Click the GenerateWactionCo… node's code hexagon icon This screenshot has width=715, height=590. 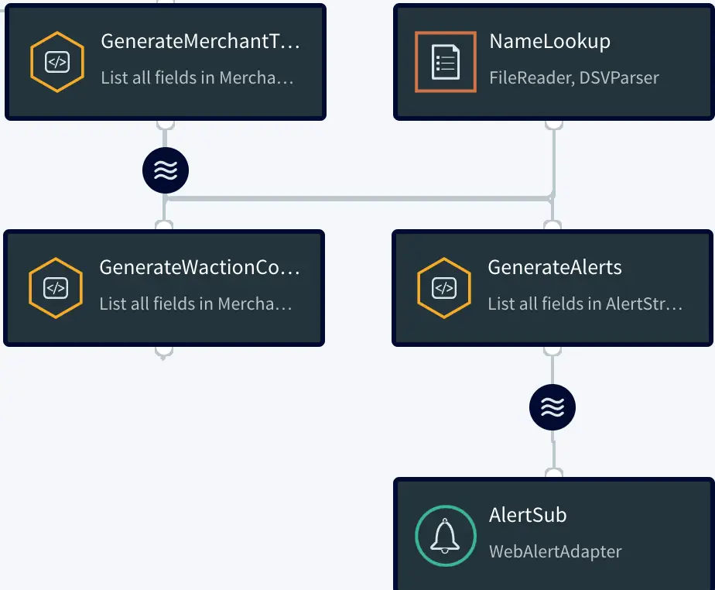[x=56, y=288]
